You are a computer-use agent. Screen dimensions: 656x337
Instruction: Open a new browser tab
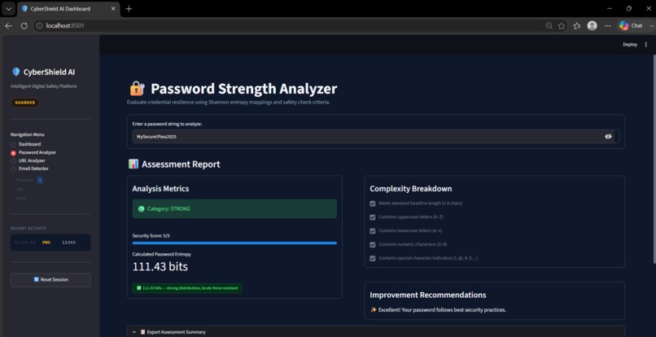point(129,8)
